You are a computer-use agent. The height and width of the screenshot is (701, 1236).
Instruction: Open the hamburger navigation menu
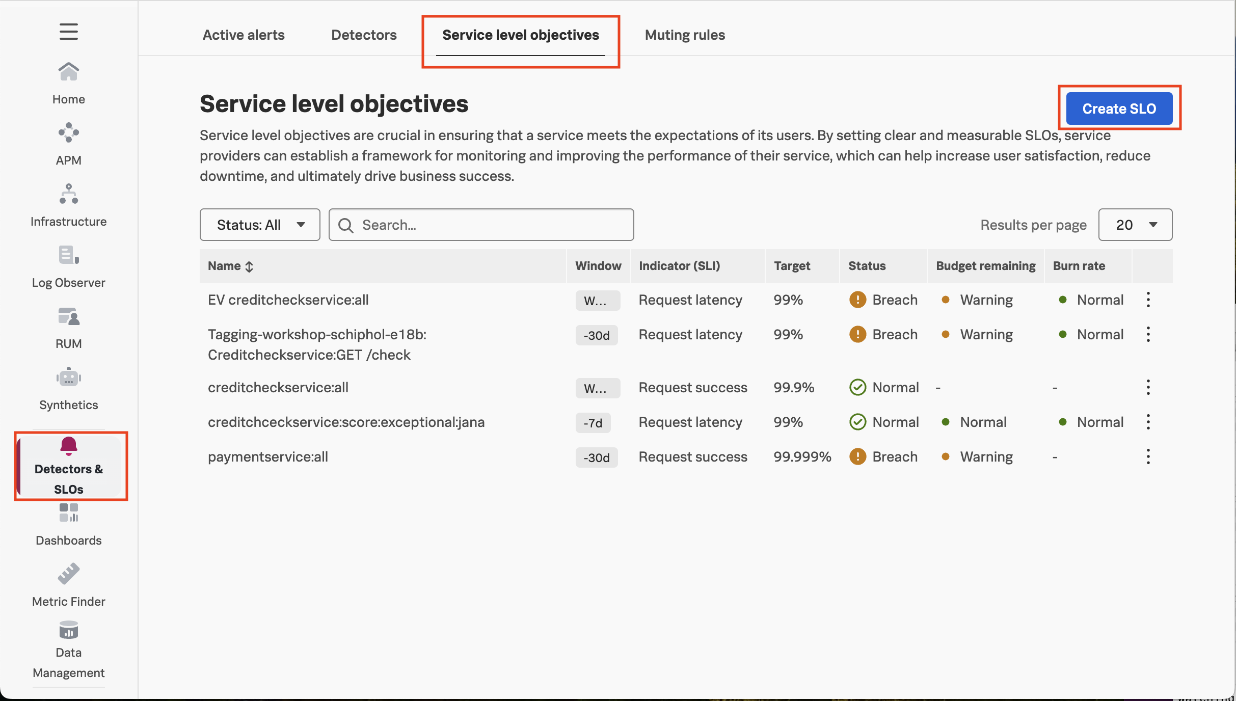point(68,32)
